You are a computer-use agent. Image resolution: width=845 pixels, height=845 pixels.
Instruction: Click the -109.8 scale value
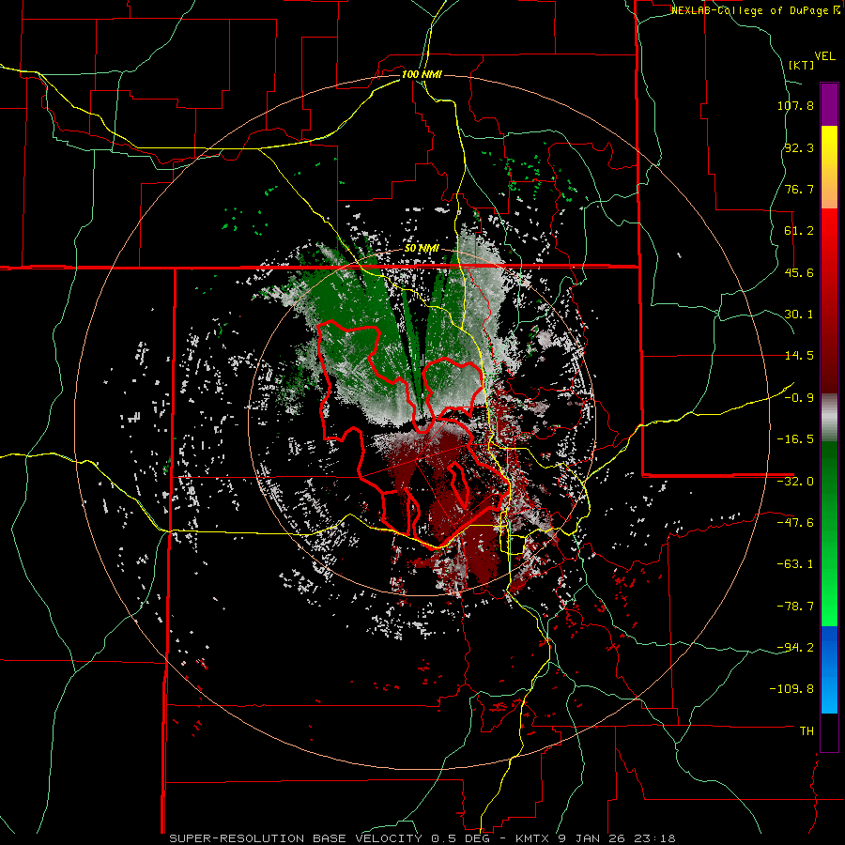point(791,689)
